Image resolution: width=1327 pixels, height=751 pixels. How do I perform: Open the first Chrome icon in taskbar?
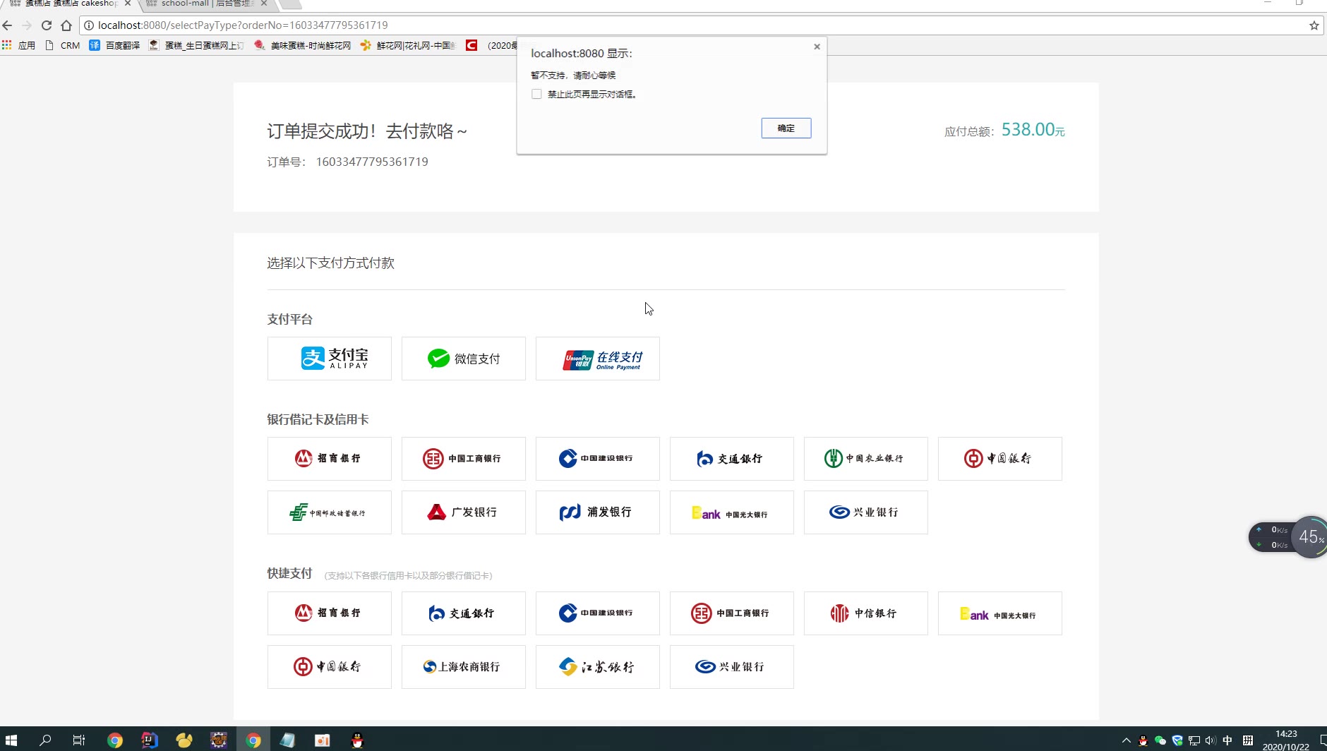[114, 740]
